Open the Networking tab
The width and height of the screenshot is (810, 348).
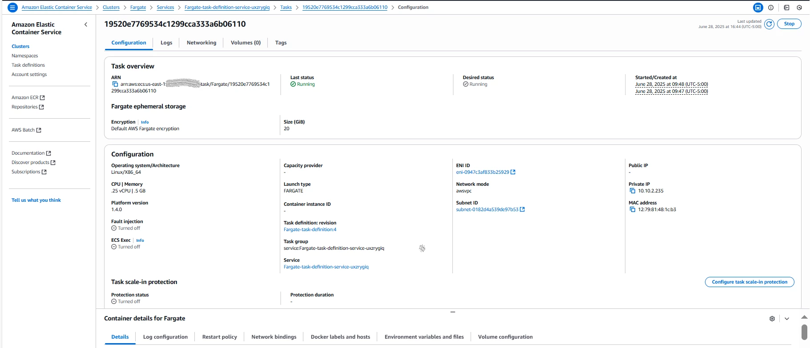pyautogui.click(x=201, y=43)
